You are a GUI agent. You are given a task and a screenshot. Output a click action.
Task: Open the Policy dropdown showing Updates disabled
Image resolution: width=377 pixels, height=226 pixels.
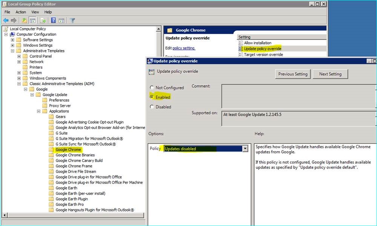(x=245, y=149)
